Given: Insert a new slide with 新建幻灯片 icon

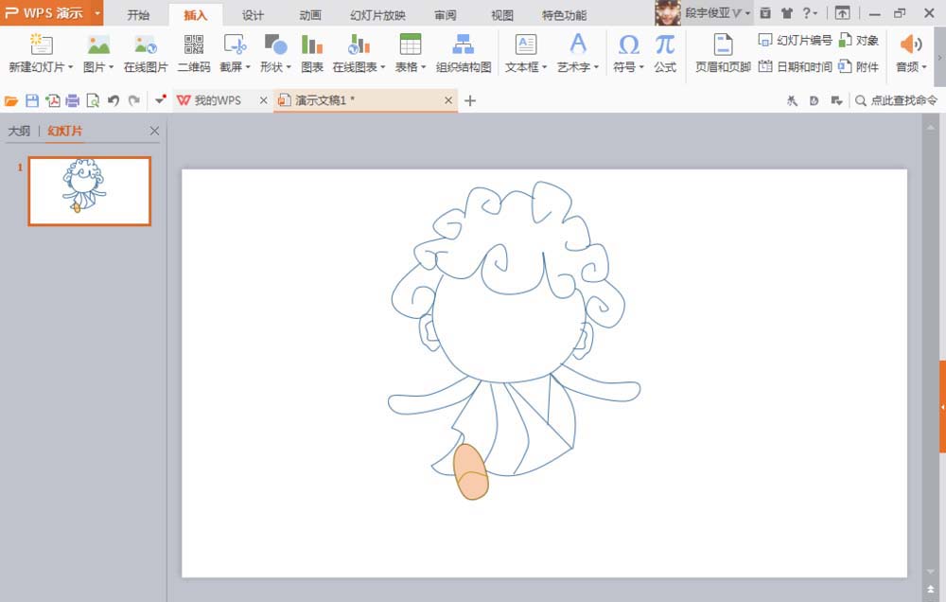Looking at the screenshot, I should tap(41, 44).
